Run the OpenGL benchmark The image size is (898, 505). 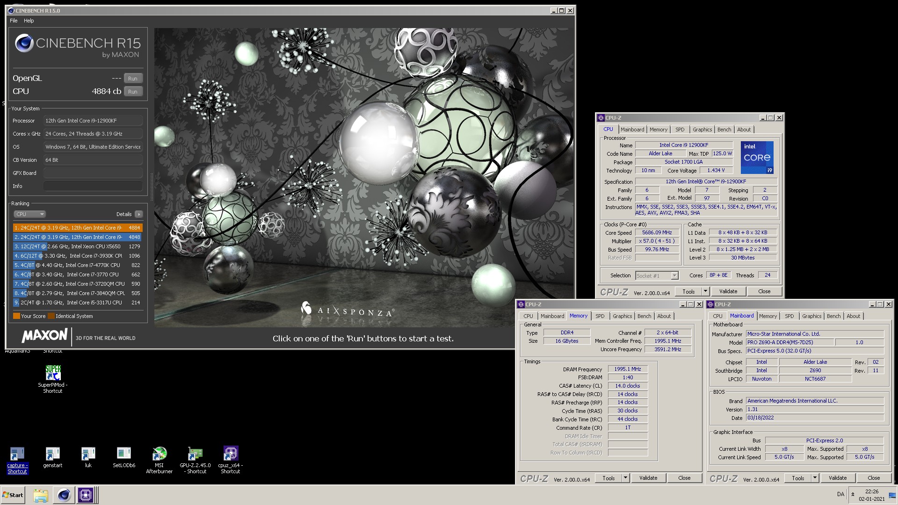point(133,79)
